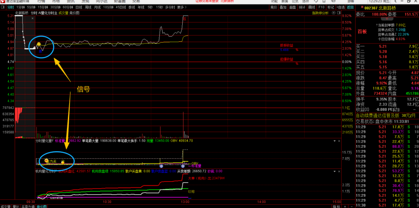Open the 功能 menu
Image resolution: width=419 pixels, height=208 pixels.
click(x=274, y=1)
